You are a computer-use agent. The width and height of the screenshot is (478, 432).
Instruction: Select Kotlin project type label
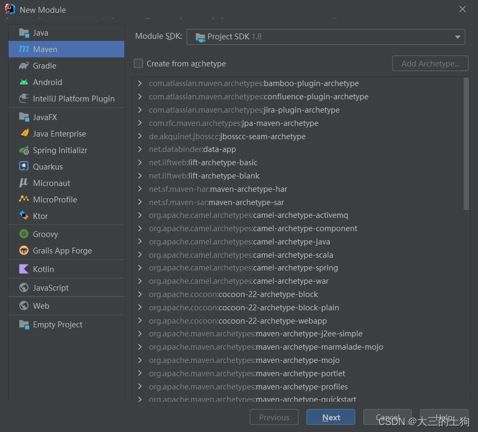[43, 269]
